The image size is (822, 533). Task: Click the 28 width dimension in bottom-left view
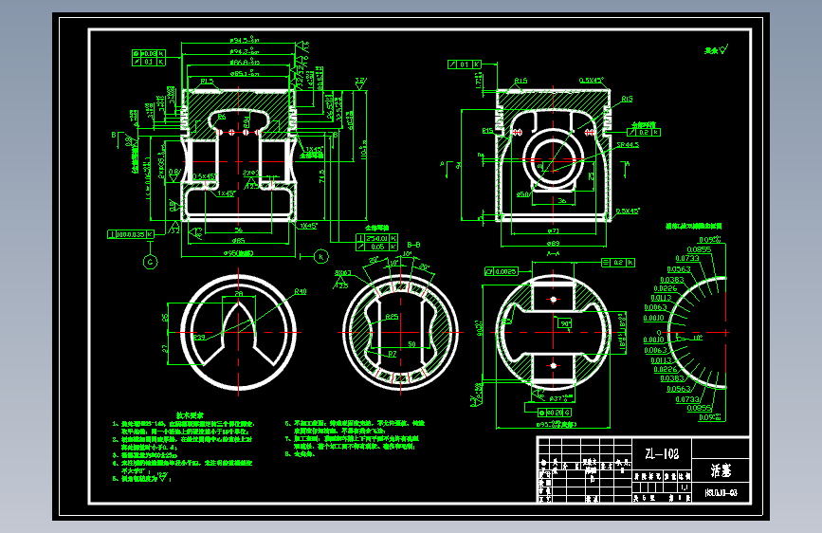pyautogui.click(x=239, y=294)
